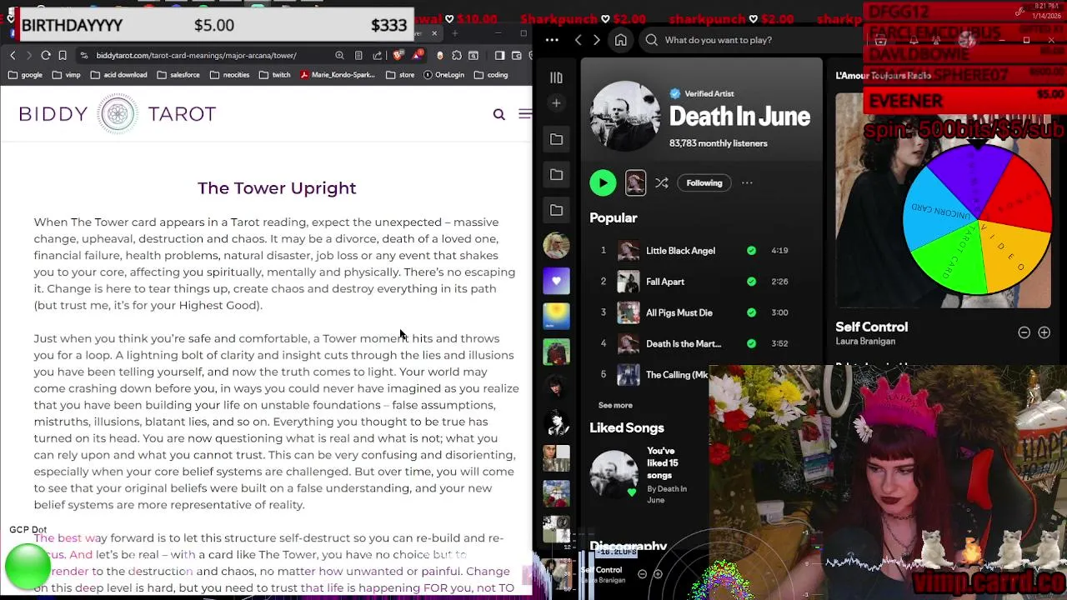Open the twitch bookmarks folder
Viewport: 1067px width, 600px height.
coord(275,75)
